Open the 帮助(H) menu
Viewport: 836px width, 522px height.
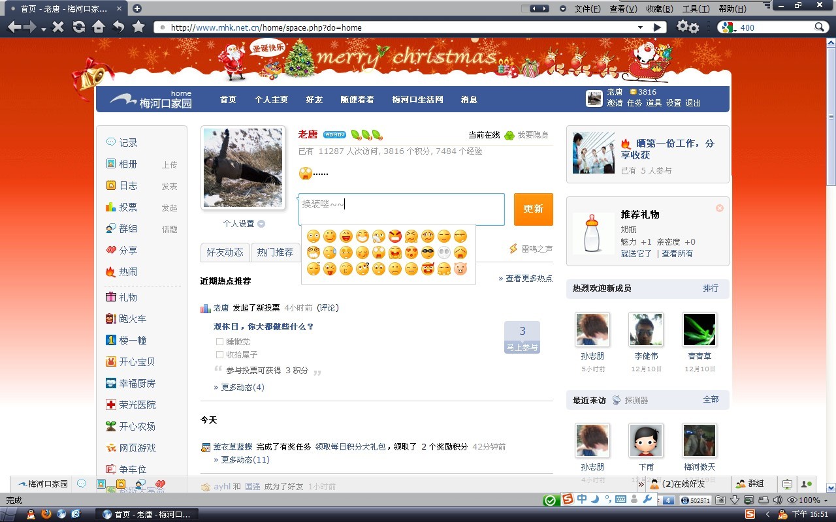(732, 8)
